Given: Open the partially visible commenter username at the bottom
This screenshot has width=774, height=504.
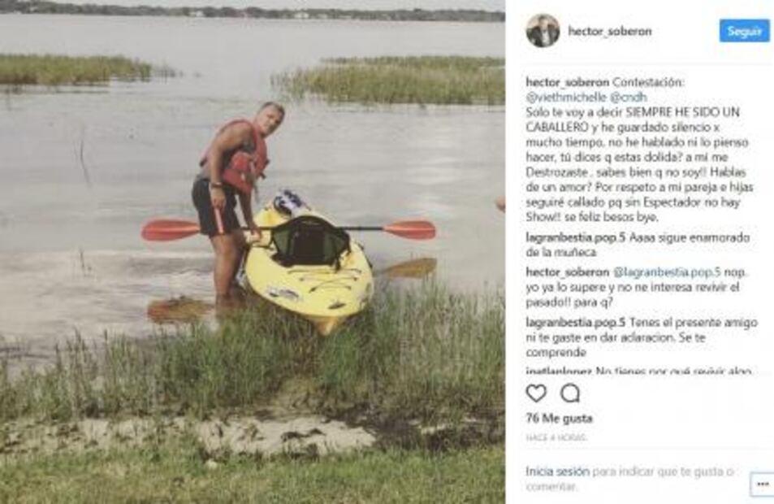Looking at the screenshot, I should pos(559,370).
